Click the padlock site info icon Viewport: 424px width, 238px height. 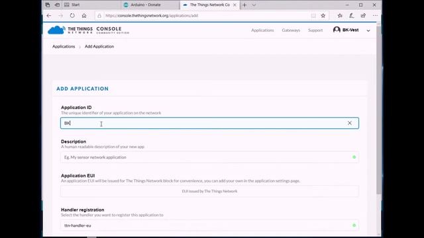[x=99, y=16]
